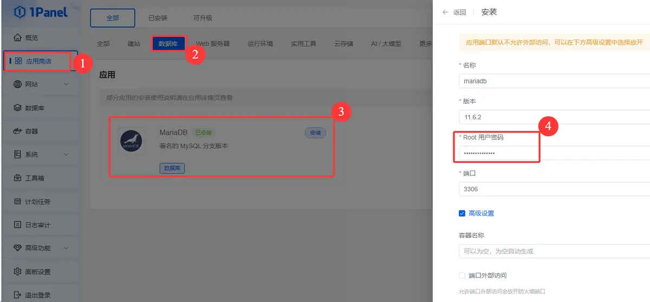Click the 工具箱 toolbox sidebar icon
This screenshot has height=302, width=650.
coord(17,178)
